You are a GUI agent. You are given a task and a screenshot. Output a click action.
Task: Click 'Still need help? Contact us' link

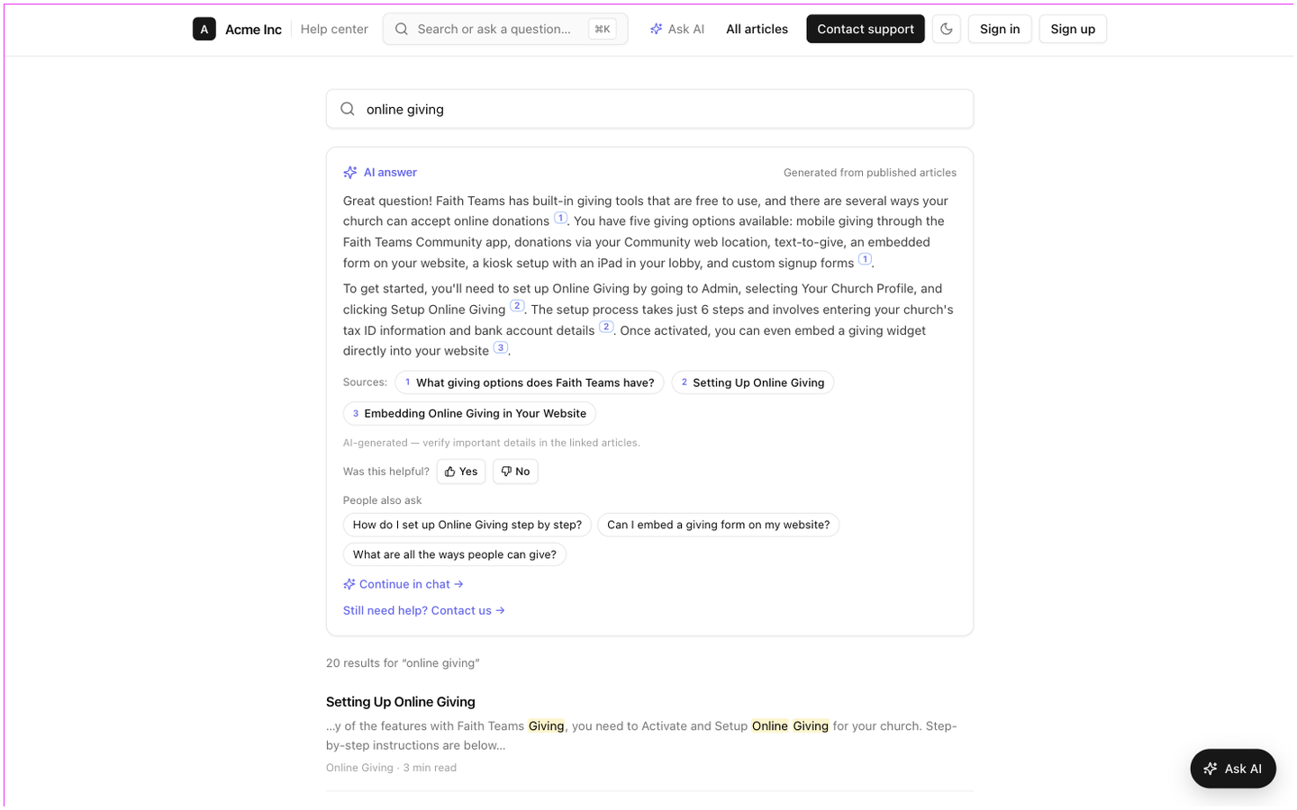(424, 610)
